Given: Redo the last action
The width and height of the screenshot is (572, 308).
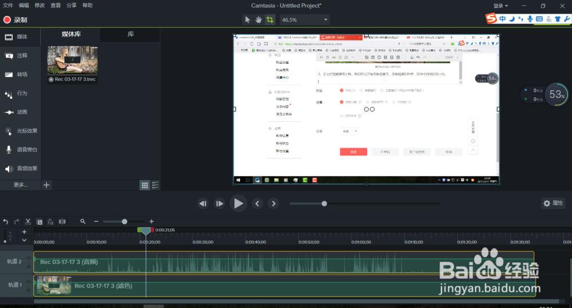Looking at the screenshot, I should 17,222.
